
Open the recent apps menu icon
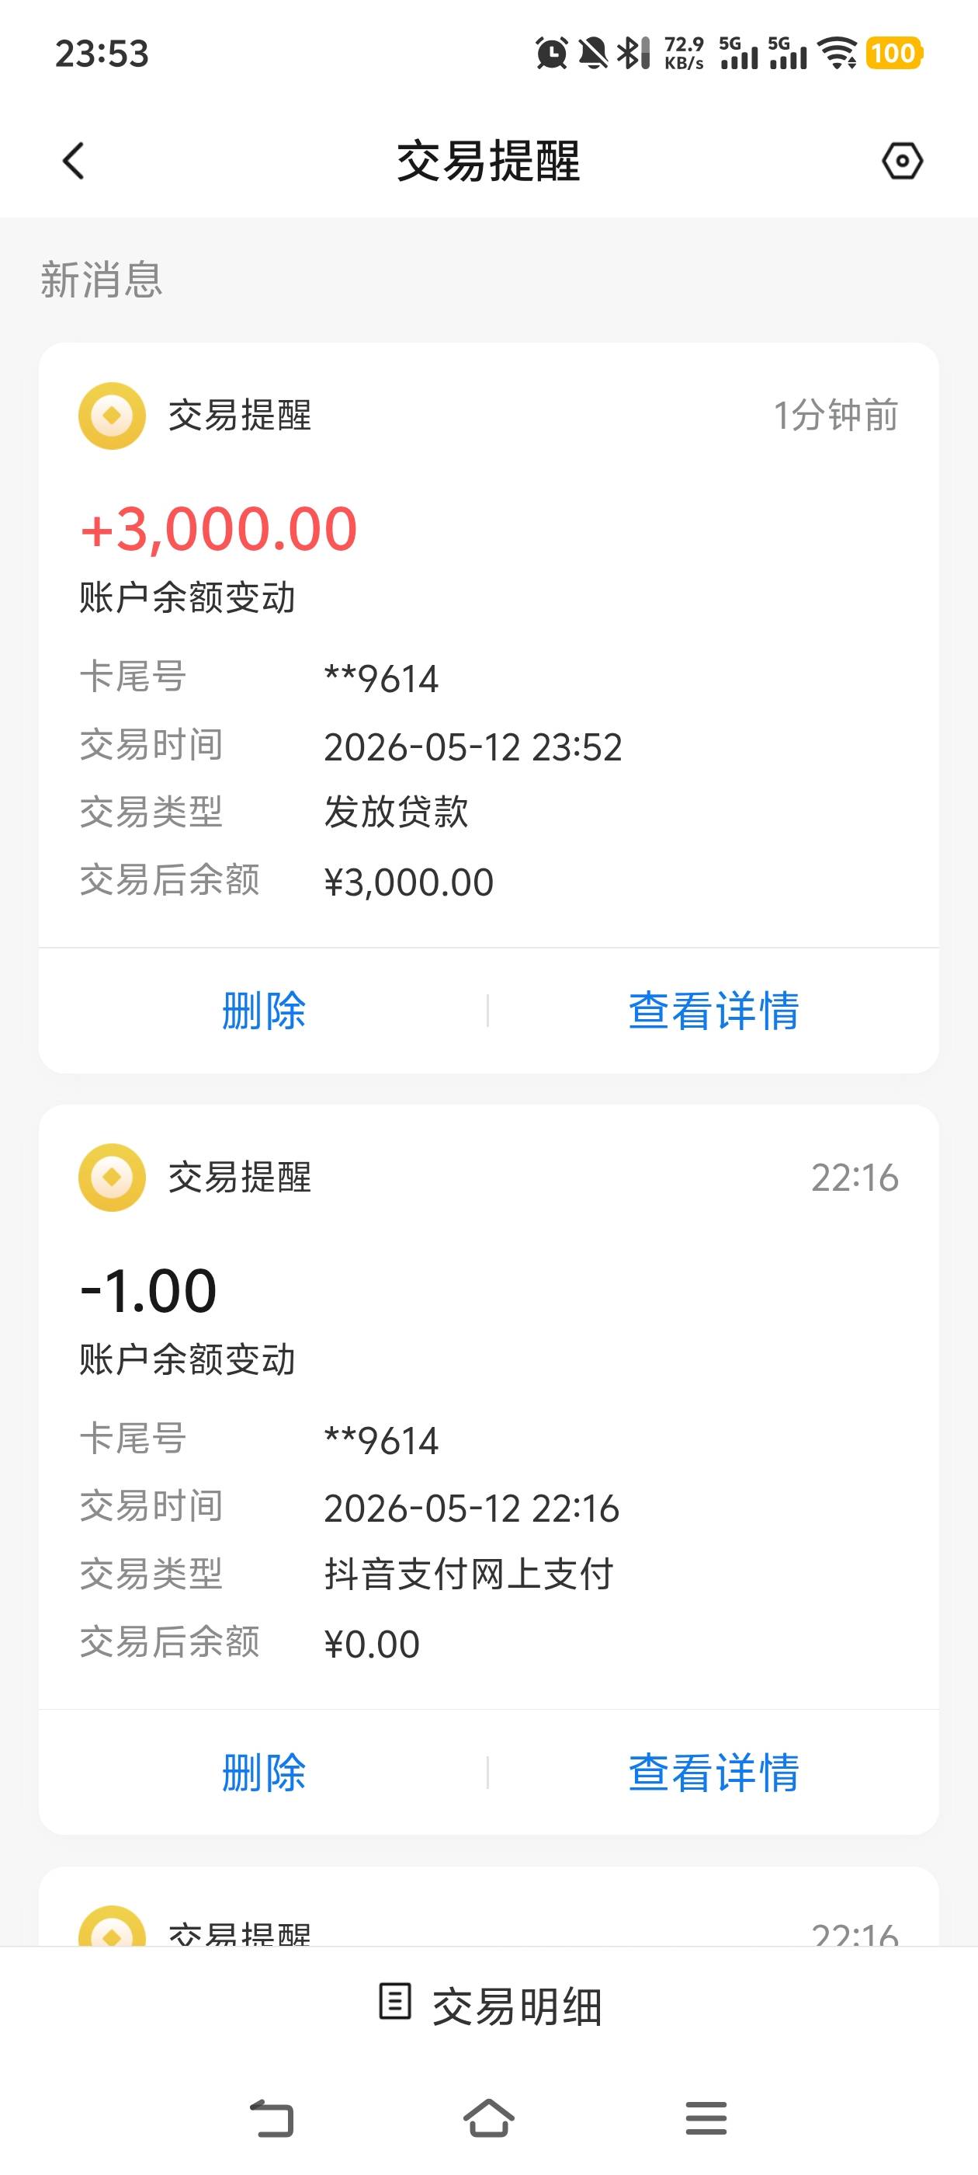[706, 2118]
